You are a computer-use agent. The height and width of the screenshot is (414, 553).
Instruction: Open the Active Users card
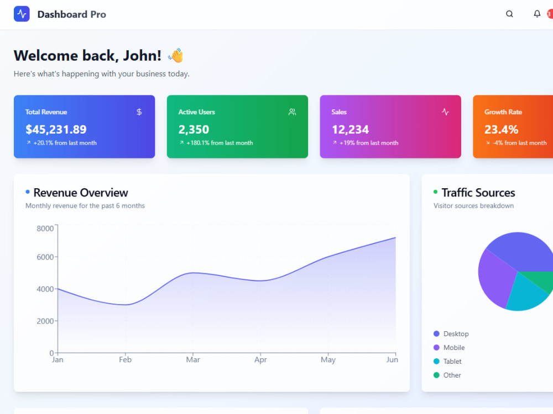tap(237, 126)
